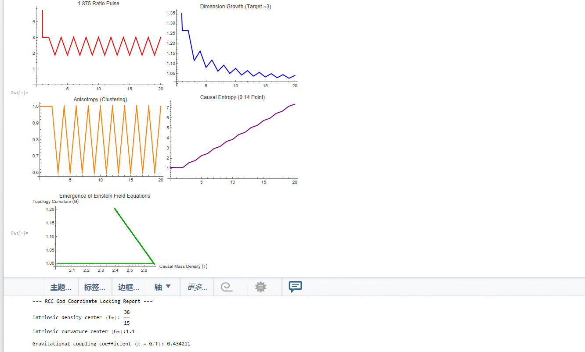Open the 标签... labels options

[x=95, y=287]
